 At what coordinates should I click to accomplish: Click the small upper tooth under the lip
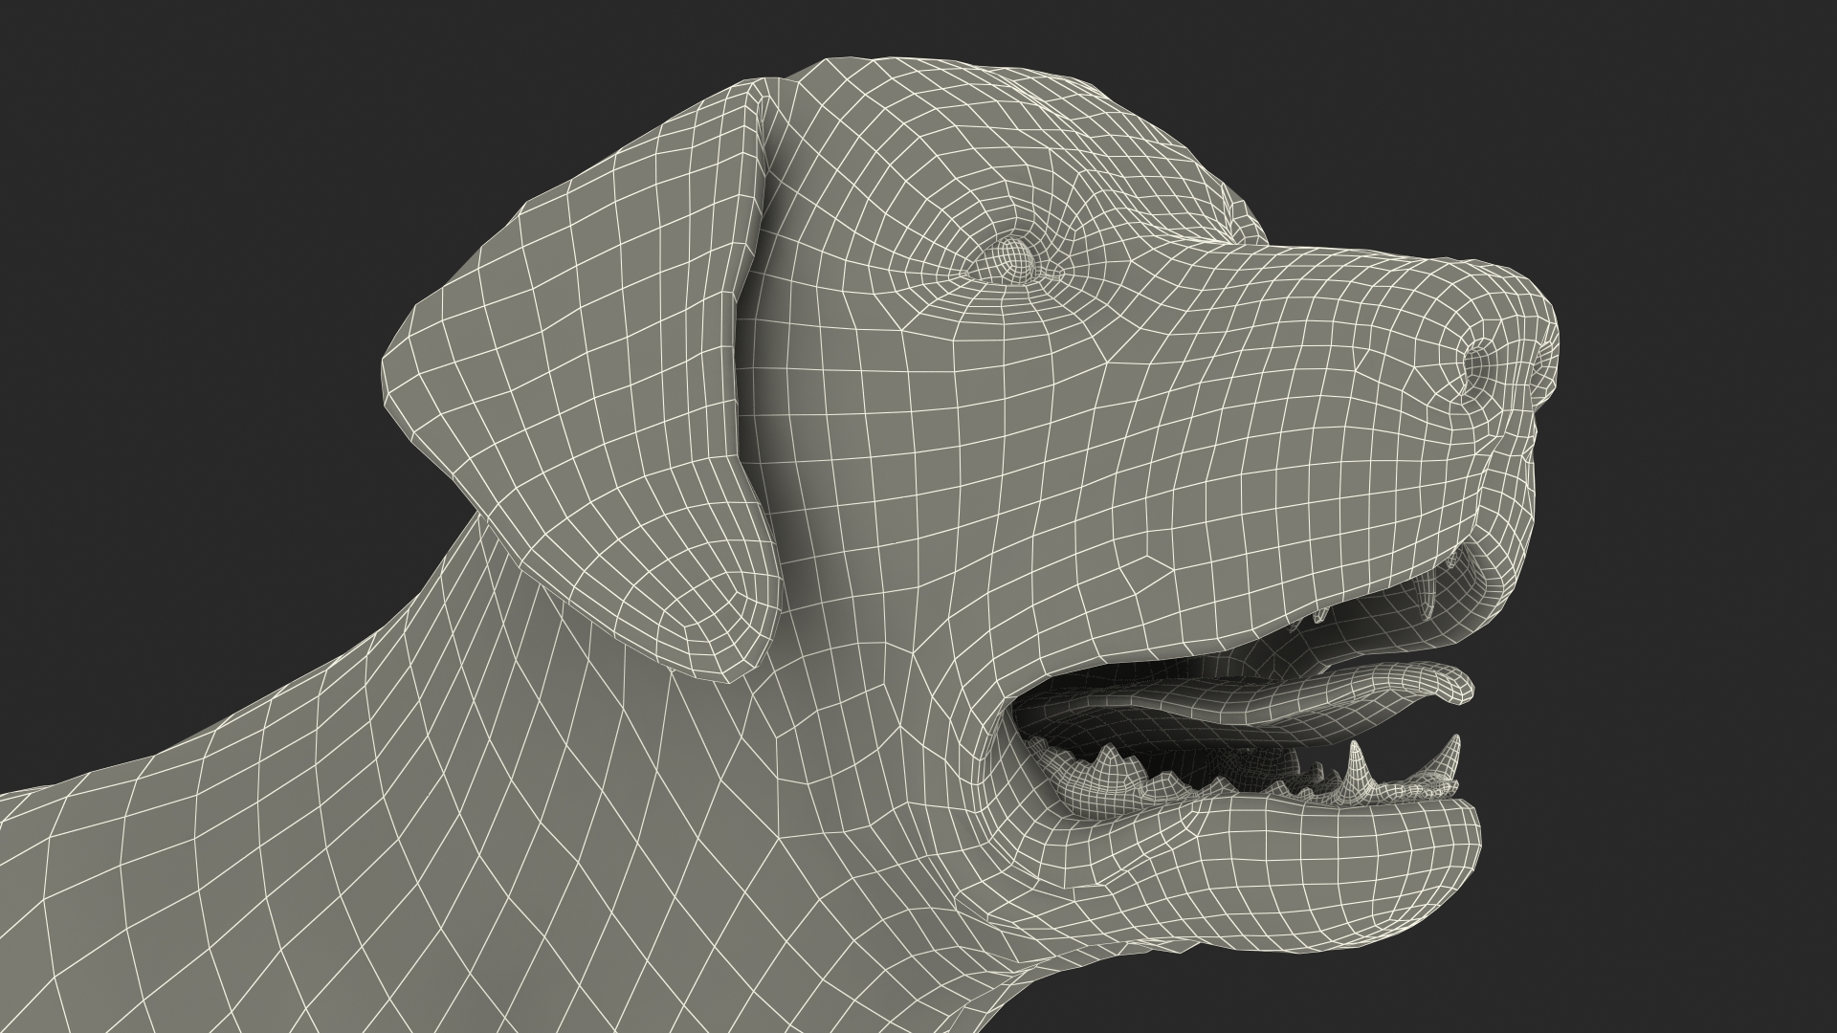[x=1318, y=614]
